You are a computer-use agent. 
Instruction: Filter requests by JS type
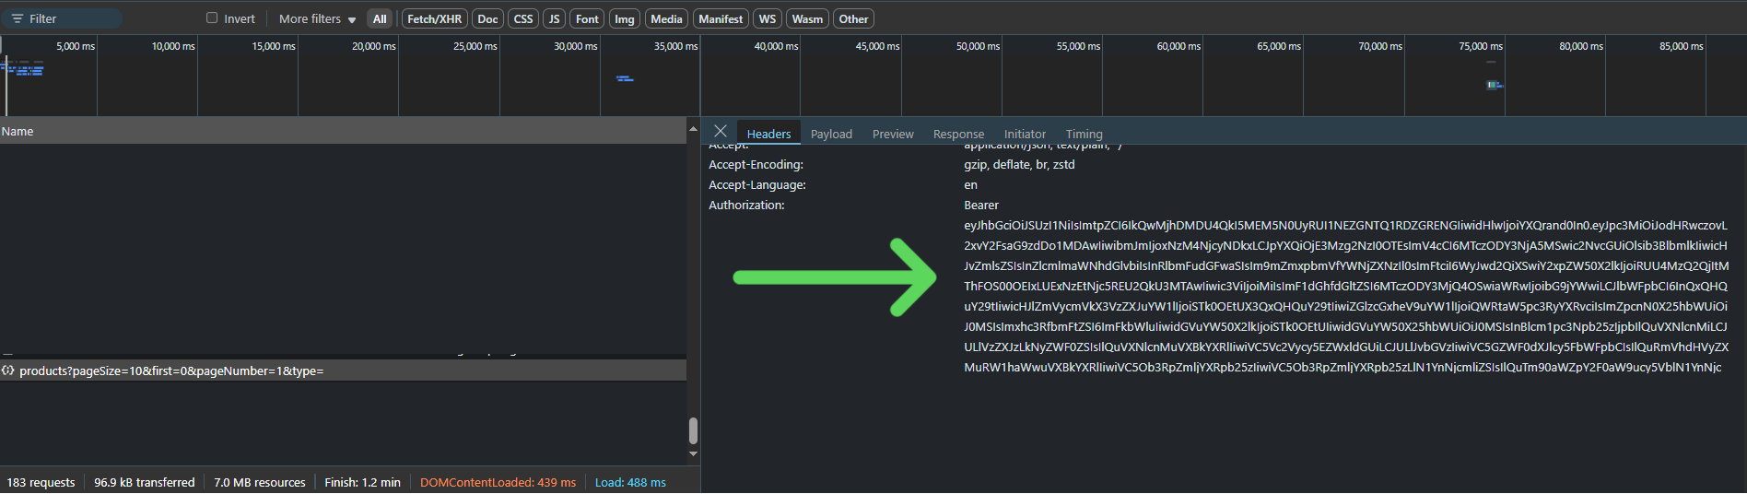pyautogui.click(x=554, y=18)
